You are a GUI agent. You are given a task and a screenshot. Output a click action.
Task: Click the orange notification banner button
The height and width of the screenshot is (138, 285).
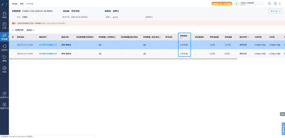click(222, 4)
